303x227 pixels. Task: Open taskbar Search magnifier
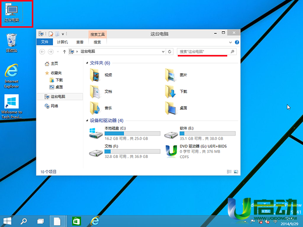(x=24, y=221)
